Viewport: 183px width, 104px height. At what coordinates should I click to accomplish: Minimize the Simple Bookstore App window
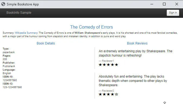click(x=152, y=4)
